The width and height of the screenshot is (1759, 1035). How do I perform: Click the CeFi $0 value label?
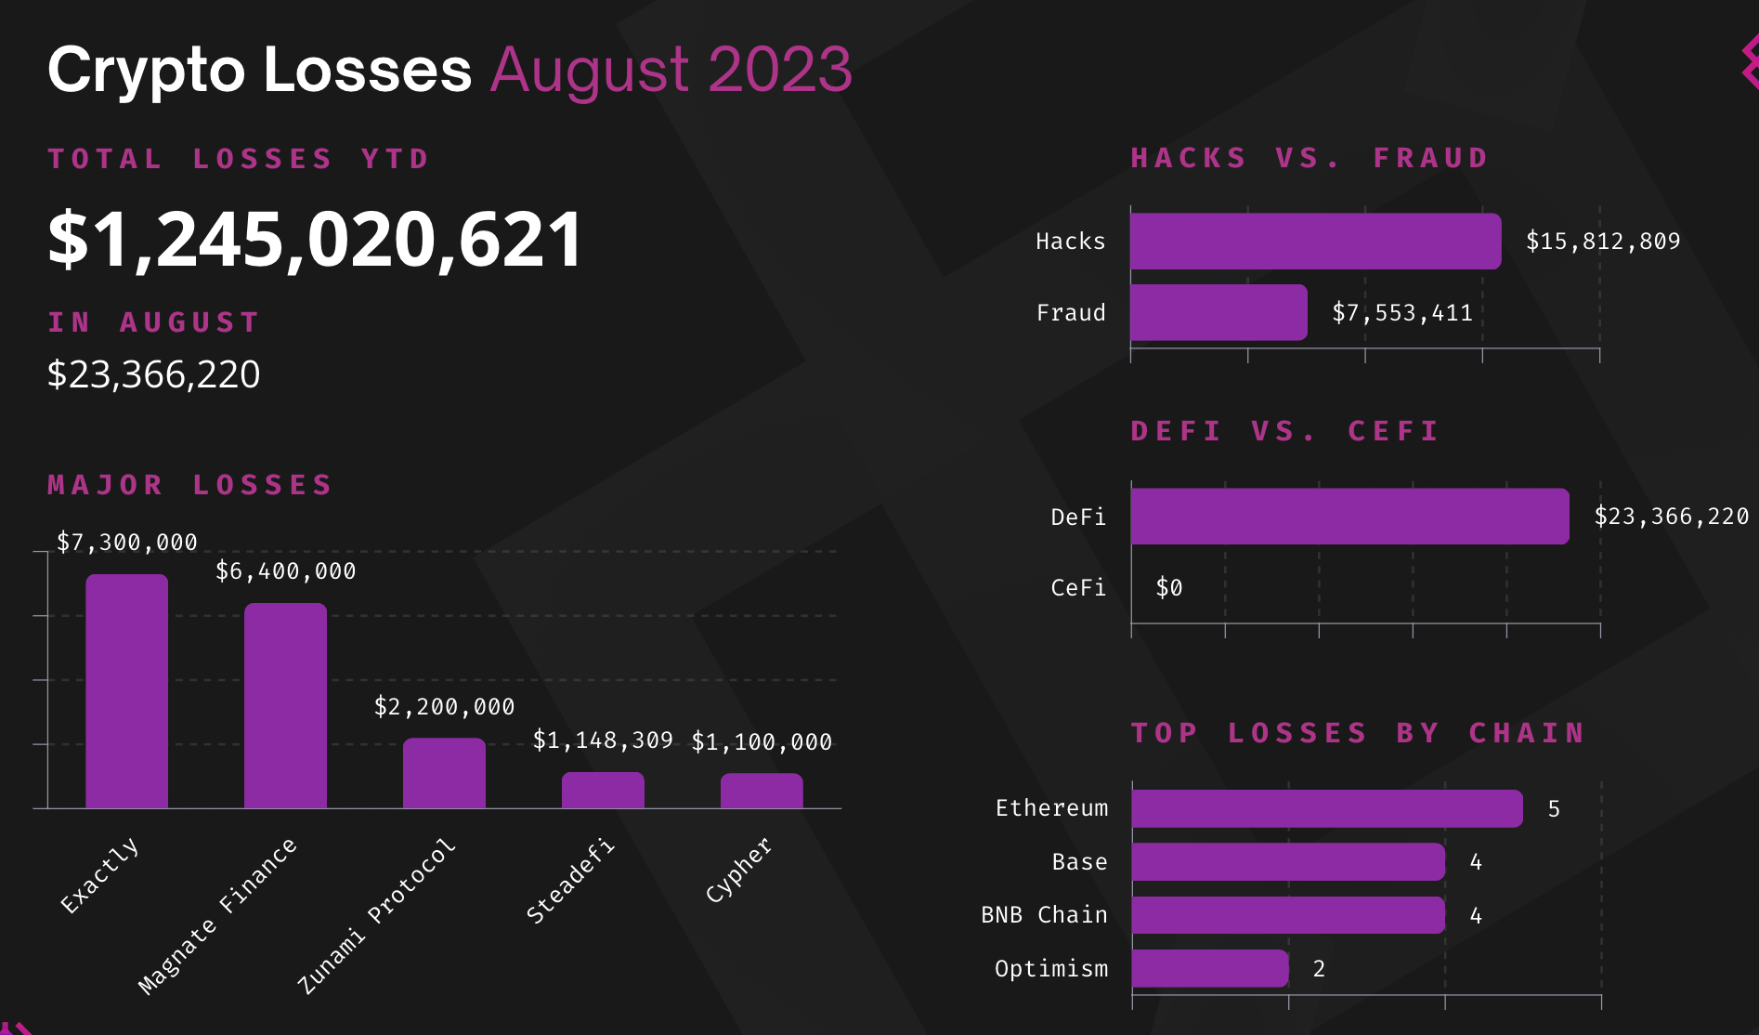[x=1169, y=587]
